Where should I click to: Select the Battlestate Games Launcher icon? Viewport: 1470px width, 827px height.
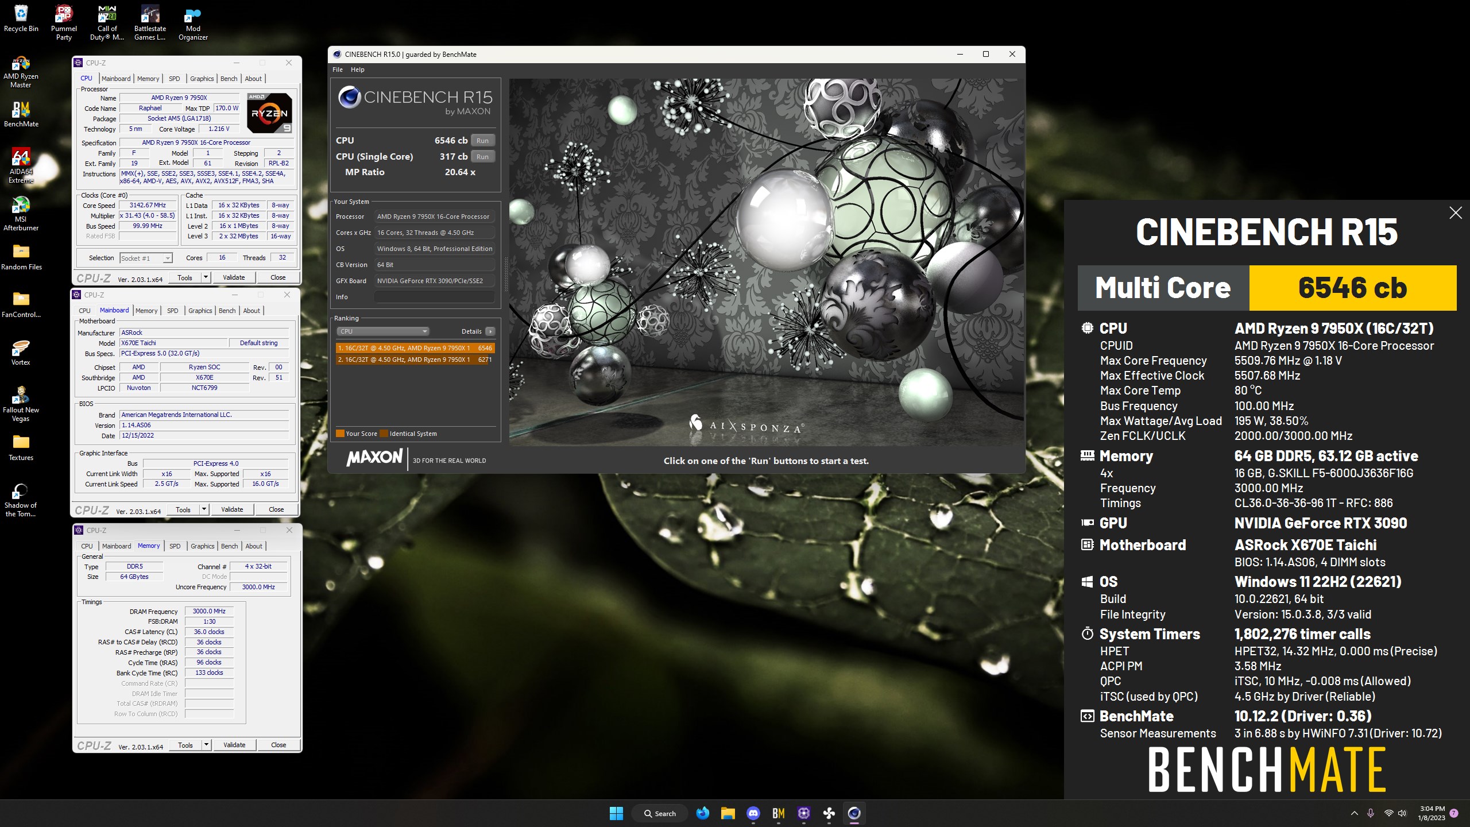pyautogui.click(x=150, y=22)
